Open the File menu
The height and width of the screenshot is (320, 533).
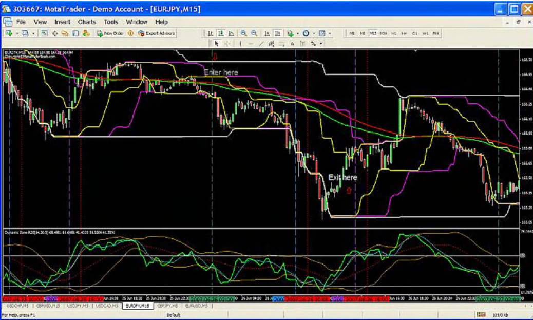point(21,22)
